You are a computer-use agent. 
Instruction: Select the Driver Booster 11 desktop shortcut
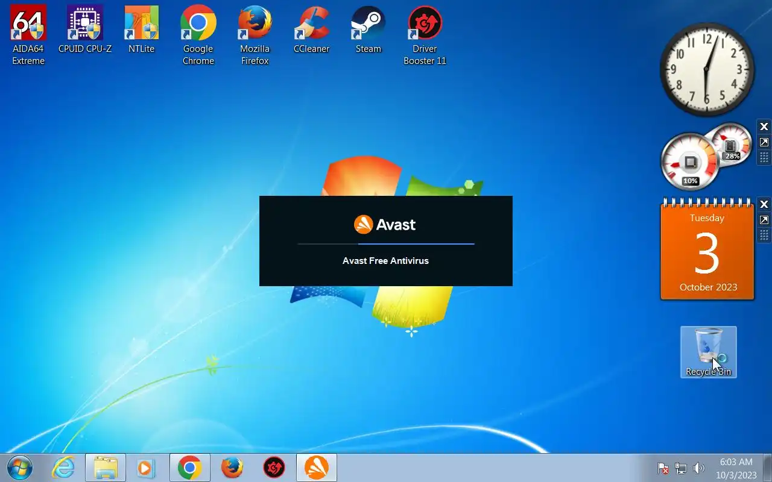(x=425, y=35)
